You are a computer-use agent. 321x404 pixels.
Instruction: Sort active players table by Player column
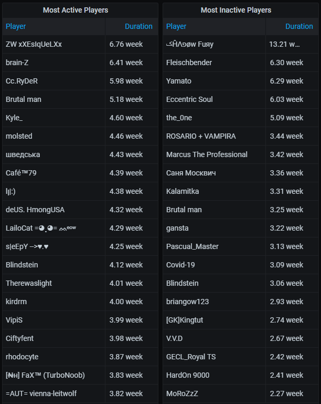[x=16, y=26]
